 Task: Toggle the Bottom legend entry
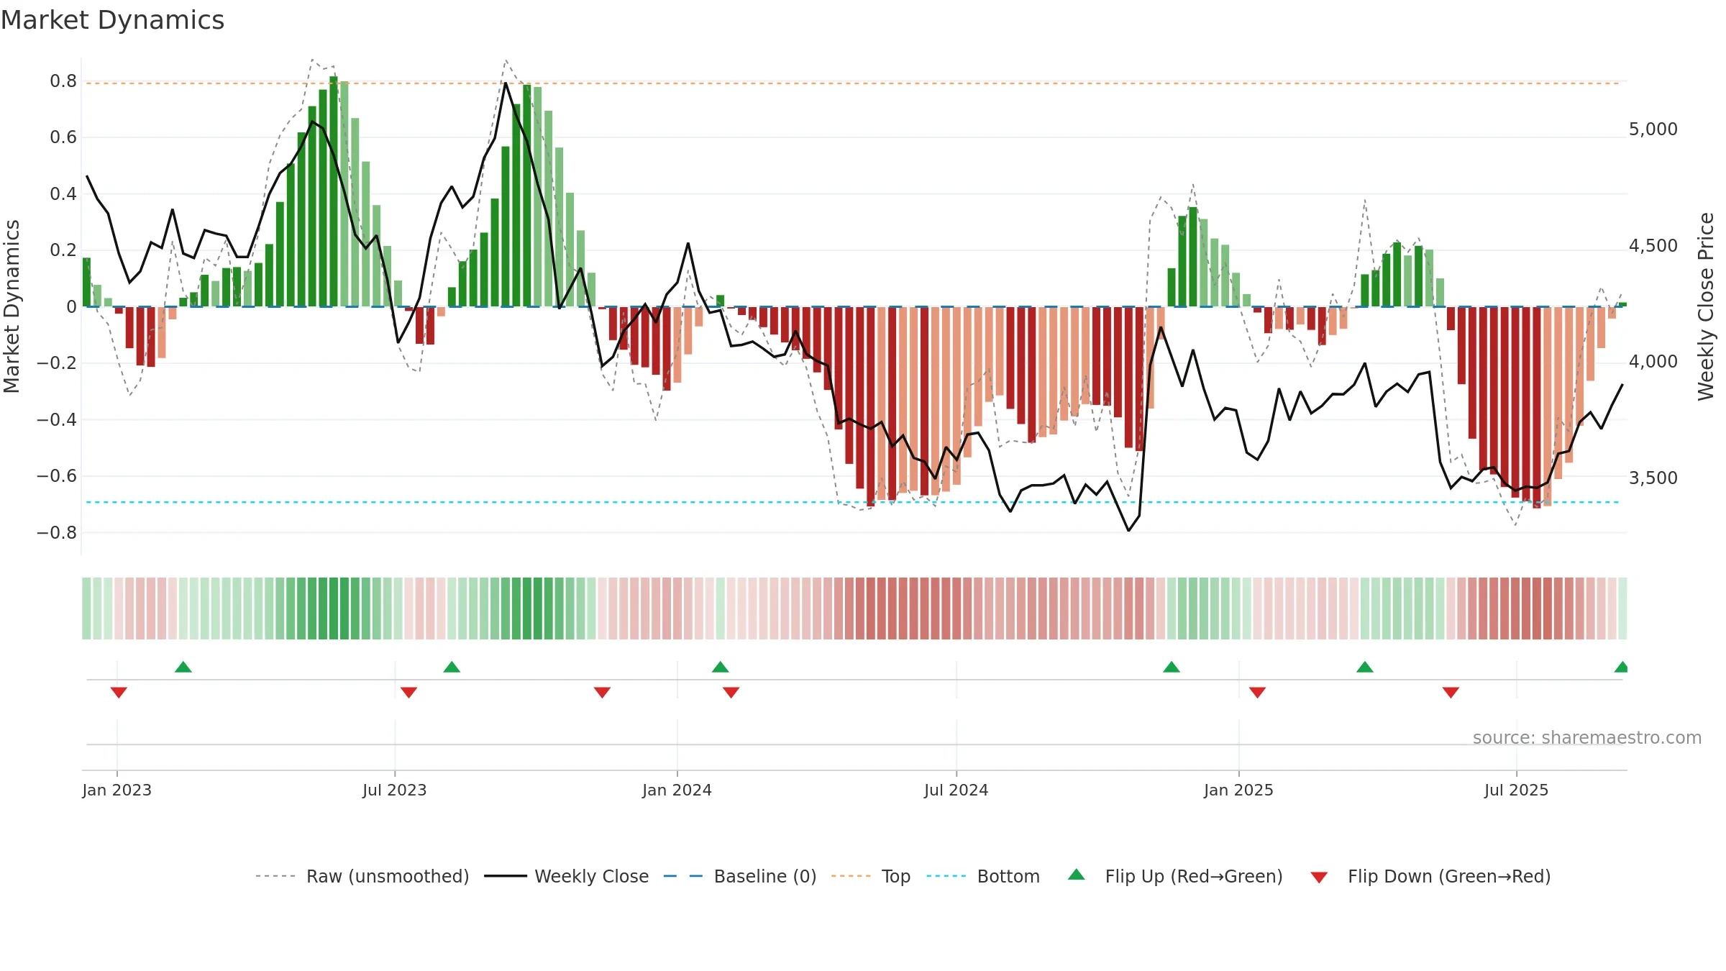pyautogui.click(x=983, y=876)
